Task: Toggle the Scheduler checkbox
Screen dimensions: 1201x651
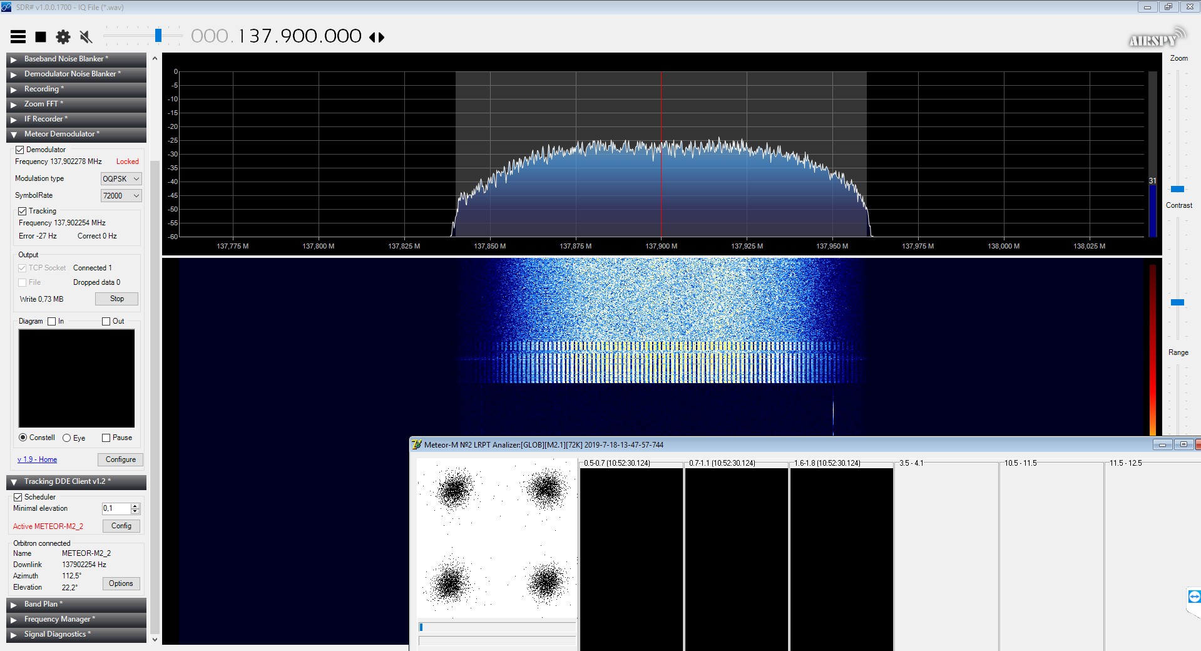Action: click(x=18, y=497)
